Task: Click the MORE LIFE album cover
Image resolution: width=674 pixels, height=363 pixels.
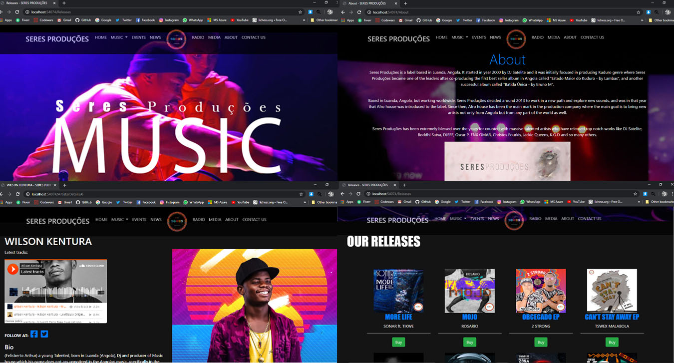Action: point(398,291)
